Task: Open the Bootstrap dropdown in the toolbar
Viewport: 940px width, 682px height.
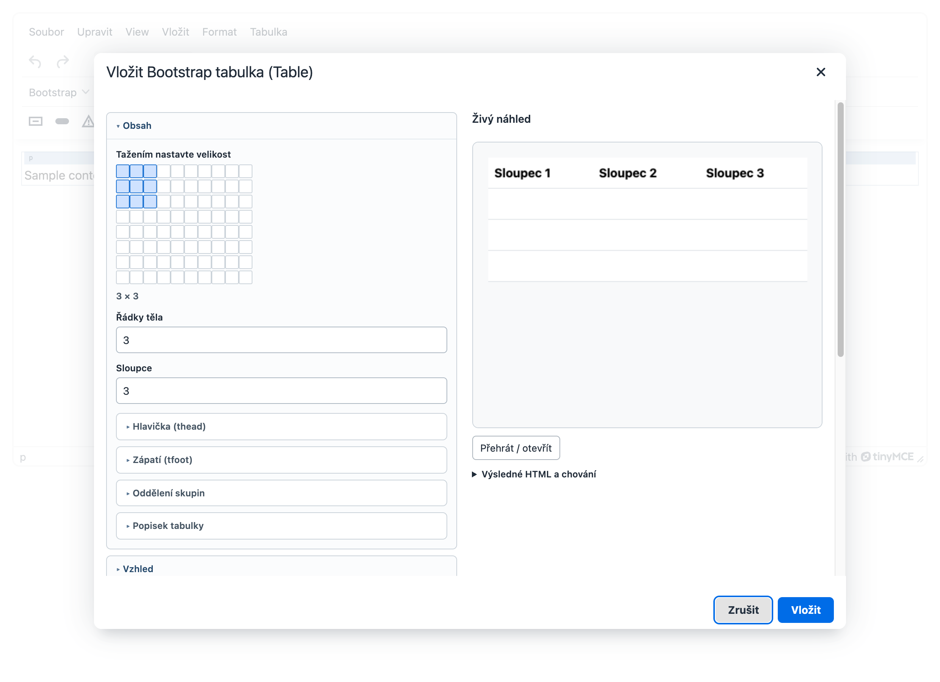Action: (59, 92)
